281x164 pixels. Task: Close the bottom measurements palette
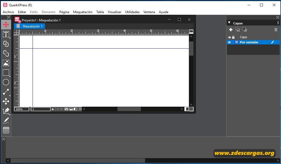3,139
